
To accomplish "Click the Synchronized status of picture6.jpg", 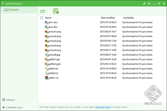I will coord(137,55).
